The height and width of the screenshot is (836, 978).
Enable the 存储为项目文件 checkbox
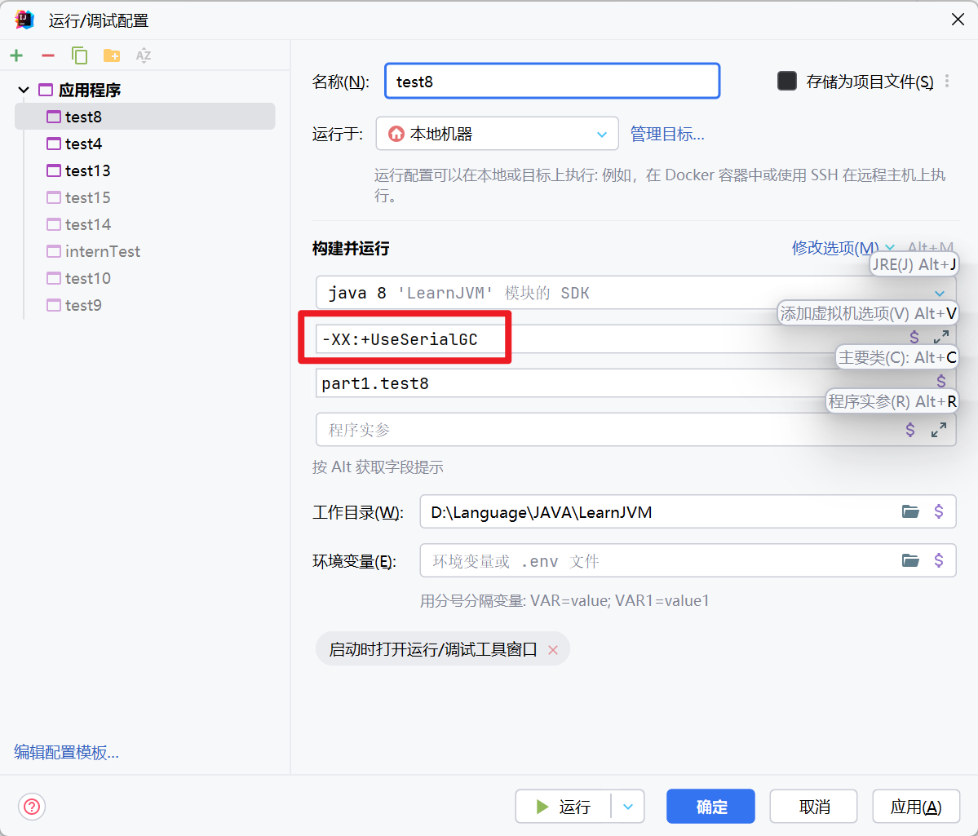tap(787, 81)
